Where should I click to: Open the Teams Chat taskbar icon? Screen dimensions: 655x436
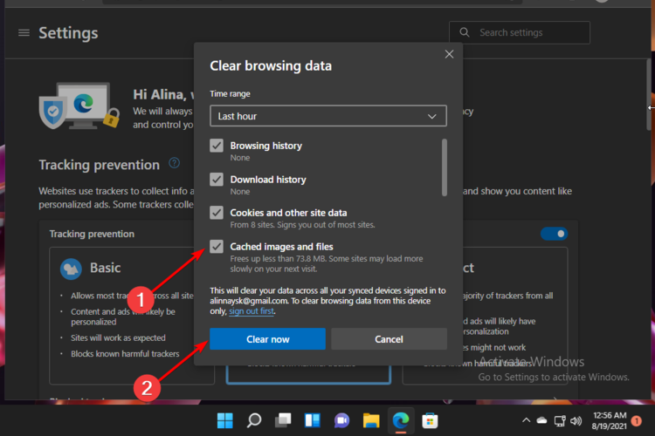pyautogui.click(x=341, y=420)
